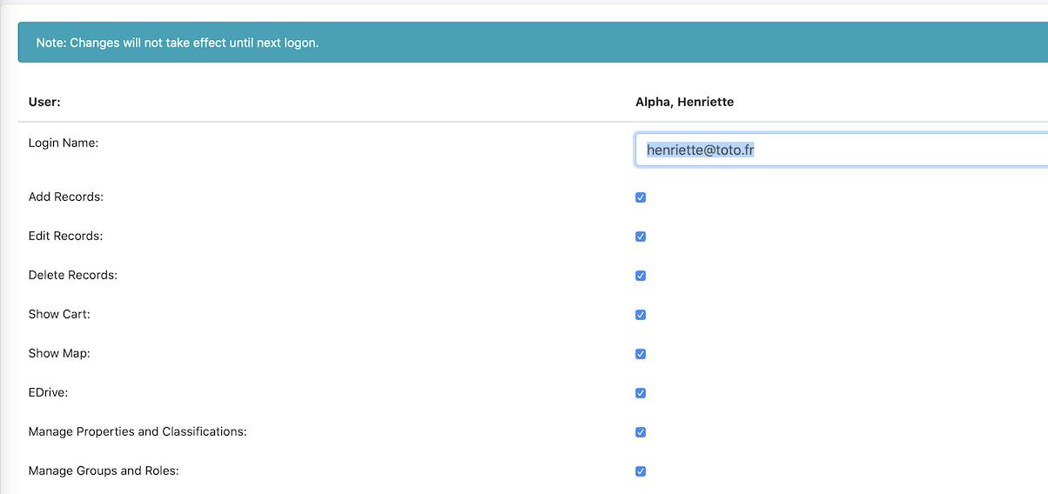The width and height of the screenshot is (1048, 494).
Task: Click the 'Edit Records:' label text
Action: click(65, 236)
